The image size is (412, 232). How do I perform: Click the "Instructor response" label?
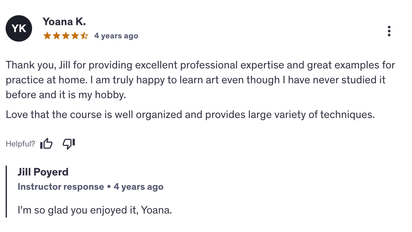tap(61, 187)
